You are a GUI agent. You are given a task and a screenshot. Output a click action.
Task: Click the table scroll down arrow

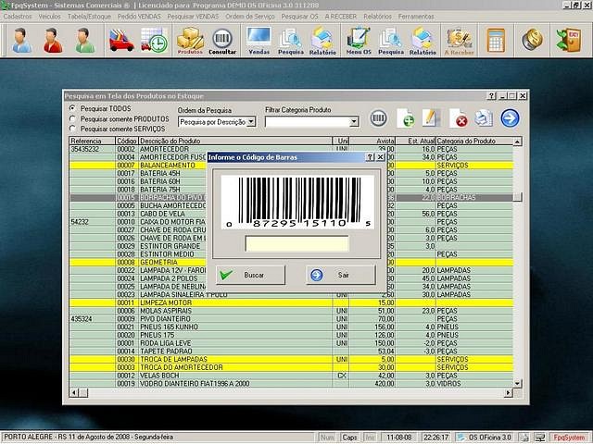(517, 384)
